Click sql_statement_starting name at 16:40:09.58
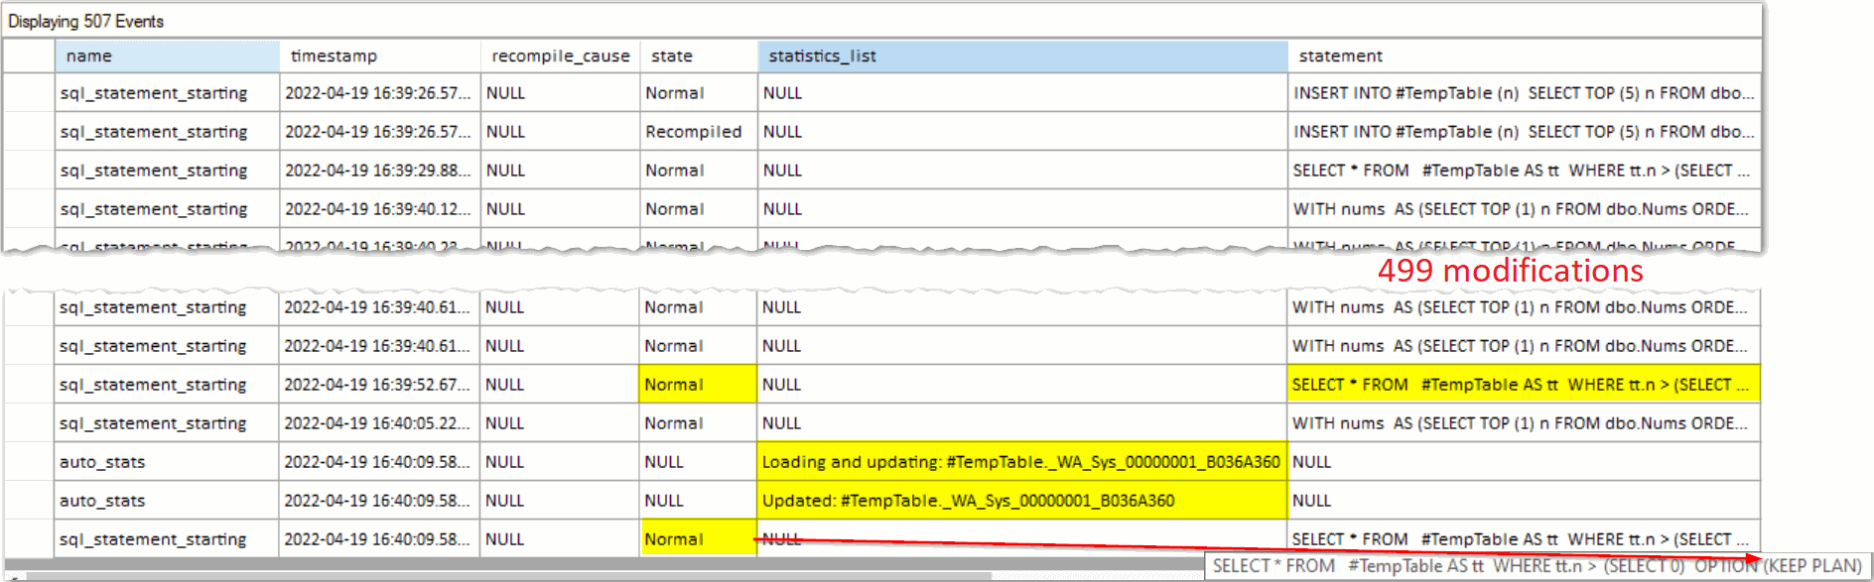 [x=166, y=538]
